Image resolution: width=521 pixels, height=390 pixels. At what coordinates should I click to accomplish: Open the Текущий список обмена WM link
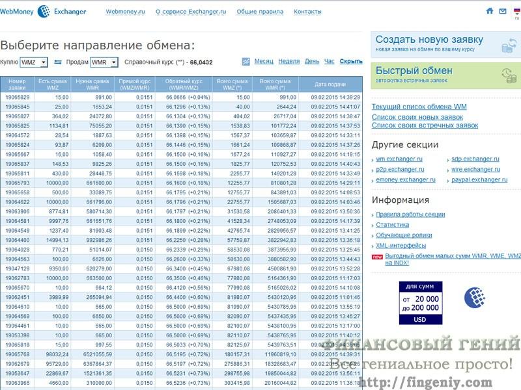coord(419,107)
